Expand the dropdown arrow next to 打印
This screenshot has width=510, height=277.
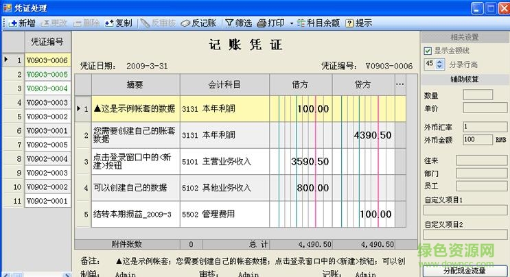(292, 23)
